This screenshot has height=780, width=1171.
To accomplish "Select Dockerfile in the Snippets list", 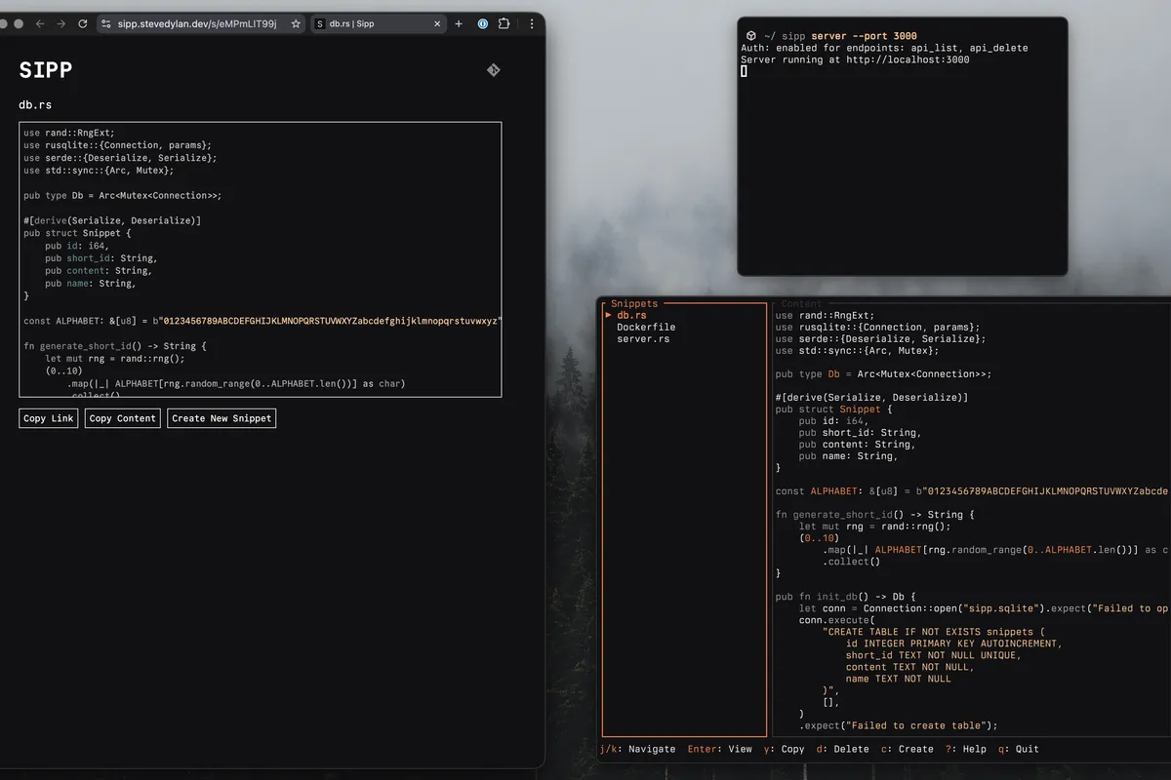I will click(646, 327).
